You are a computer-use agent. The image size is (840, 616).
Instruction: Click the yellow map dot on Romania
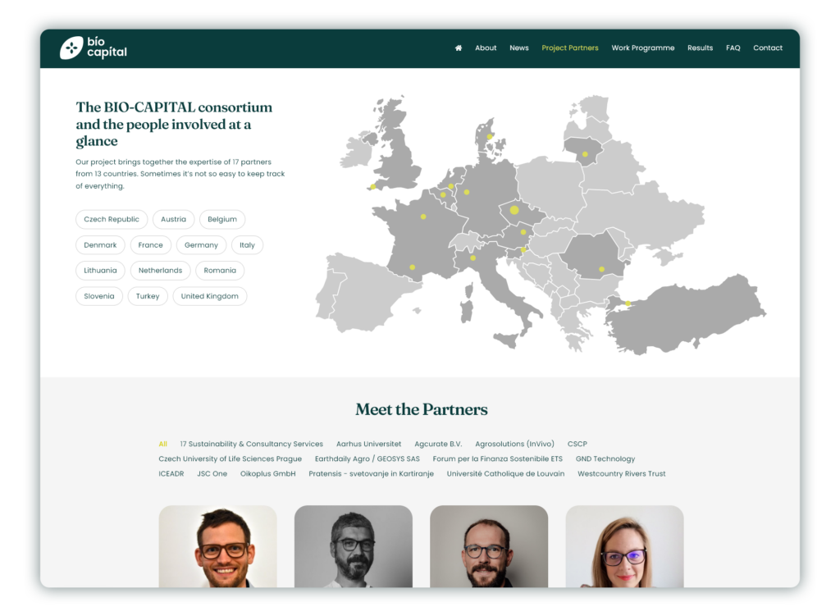point(601,269)
